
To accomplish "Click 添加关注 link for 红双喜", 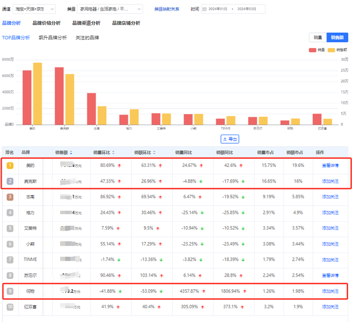I will 330,307.
